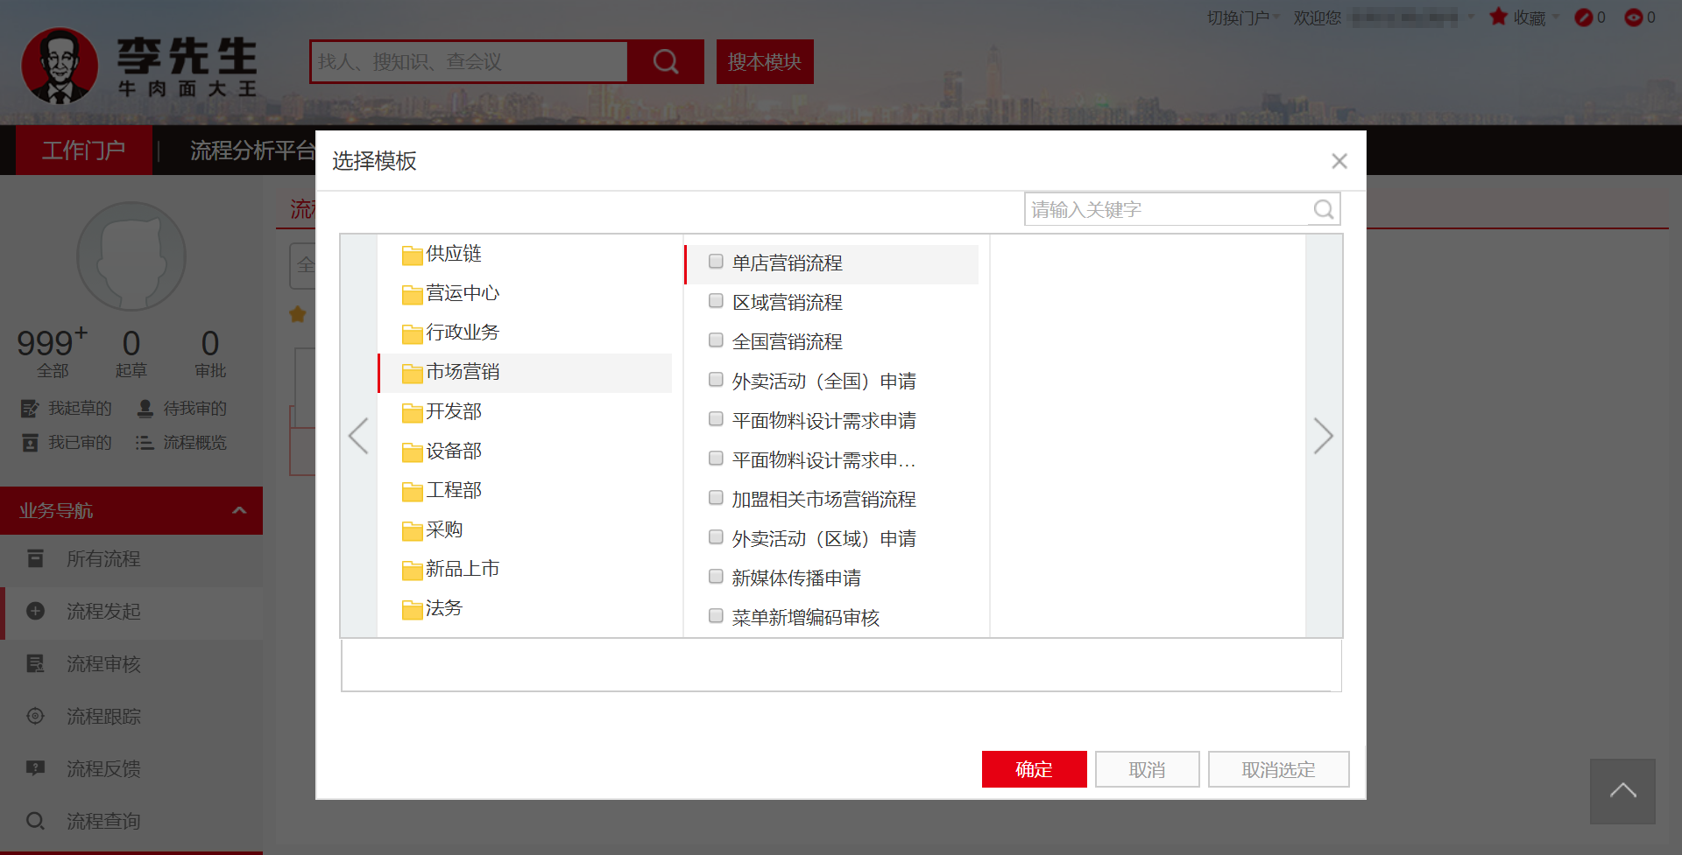Click the right arrow in template panel
Image resolution: width=1682 pixels, height=855 pixels.
[x=1323, y=436]
